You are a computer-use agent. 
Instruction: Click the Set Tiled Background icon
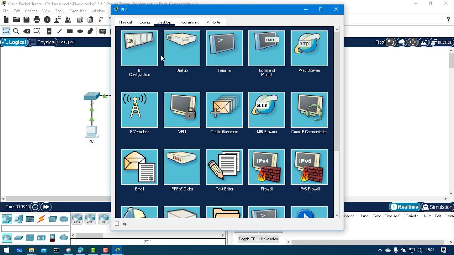[423, 42]
